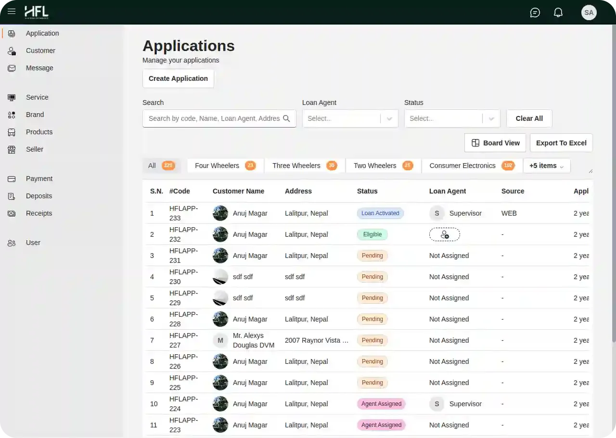
Task: Click the HFL logo
Action: [x=37, y=12]
